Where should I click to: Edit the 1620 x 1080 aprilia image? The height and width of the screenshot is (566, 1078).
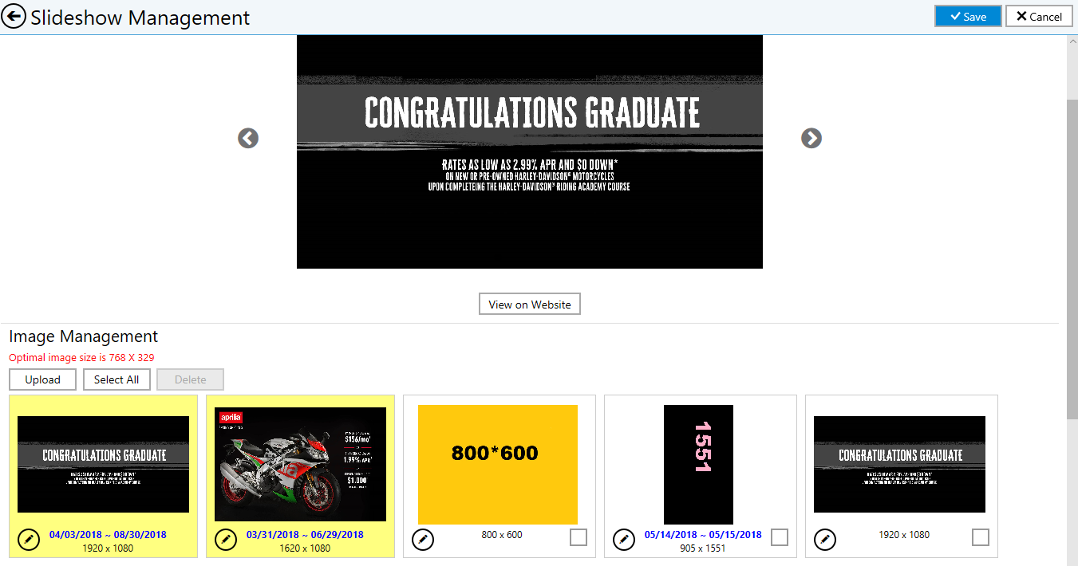click(x=226, y=540)
